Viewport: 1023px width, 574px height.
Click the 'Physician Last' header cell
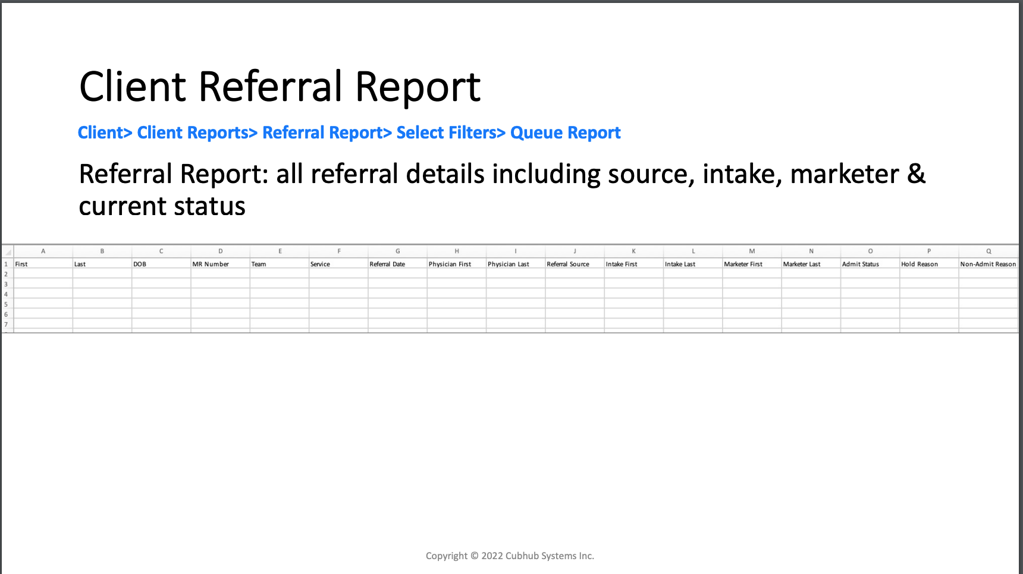coord(516,264)
